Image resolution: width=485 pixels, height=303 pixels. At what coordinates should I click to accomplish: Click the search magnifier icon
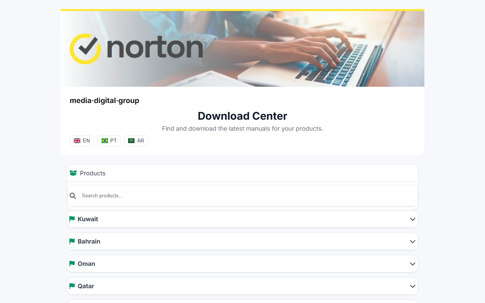73,195
